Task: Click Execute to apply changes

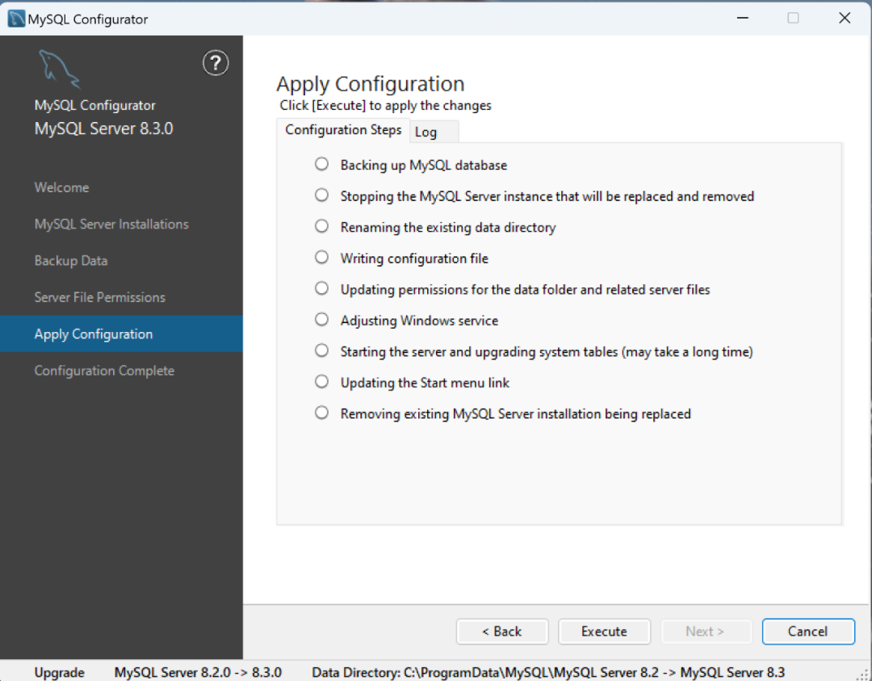Action: (x=605, y=632)
